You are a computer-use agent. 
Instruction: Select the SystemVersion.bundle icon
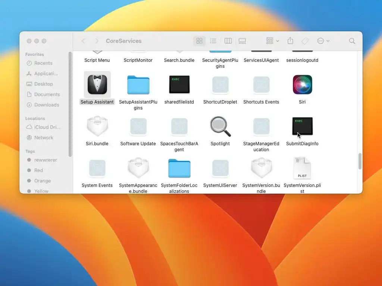261,168
